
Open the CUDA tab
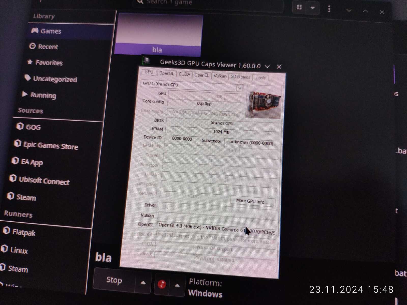(x=184, y=74)
